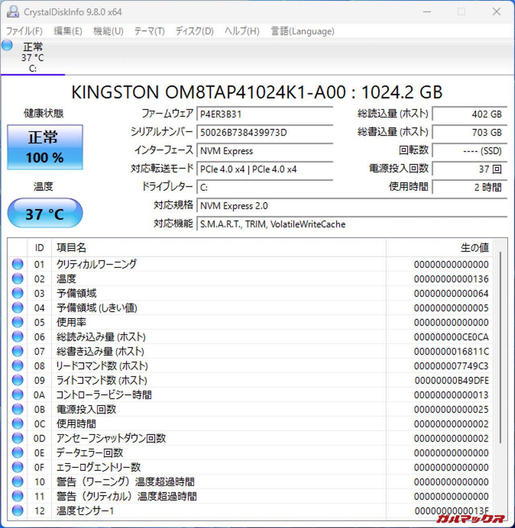Image resolution: width=515 pixels, height=528 pixels.
Task: Click status icon for クリティカルワーニング row
Action: click(18, 264)
